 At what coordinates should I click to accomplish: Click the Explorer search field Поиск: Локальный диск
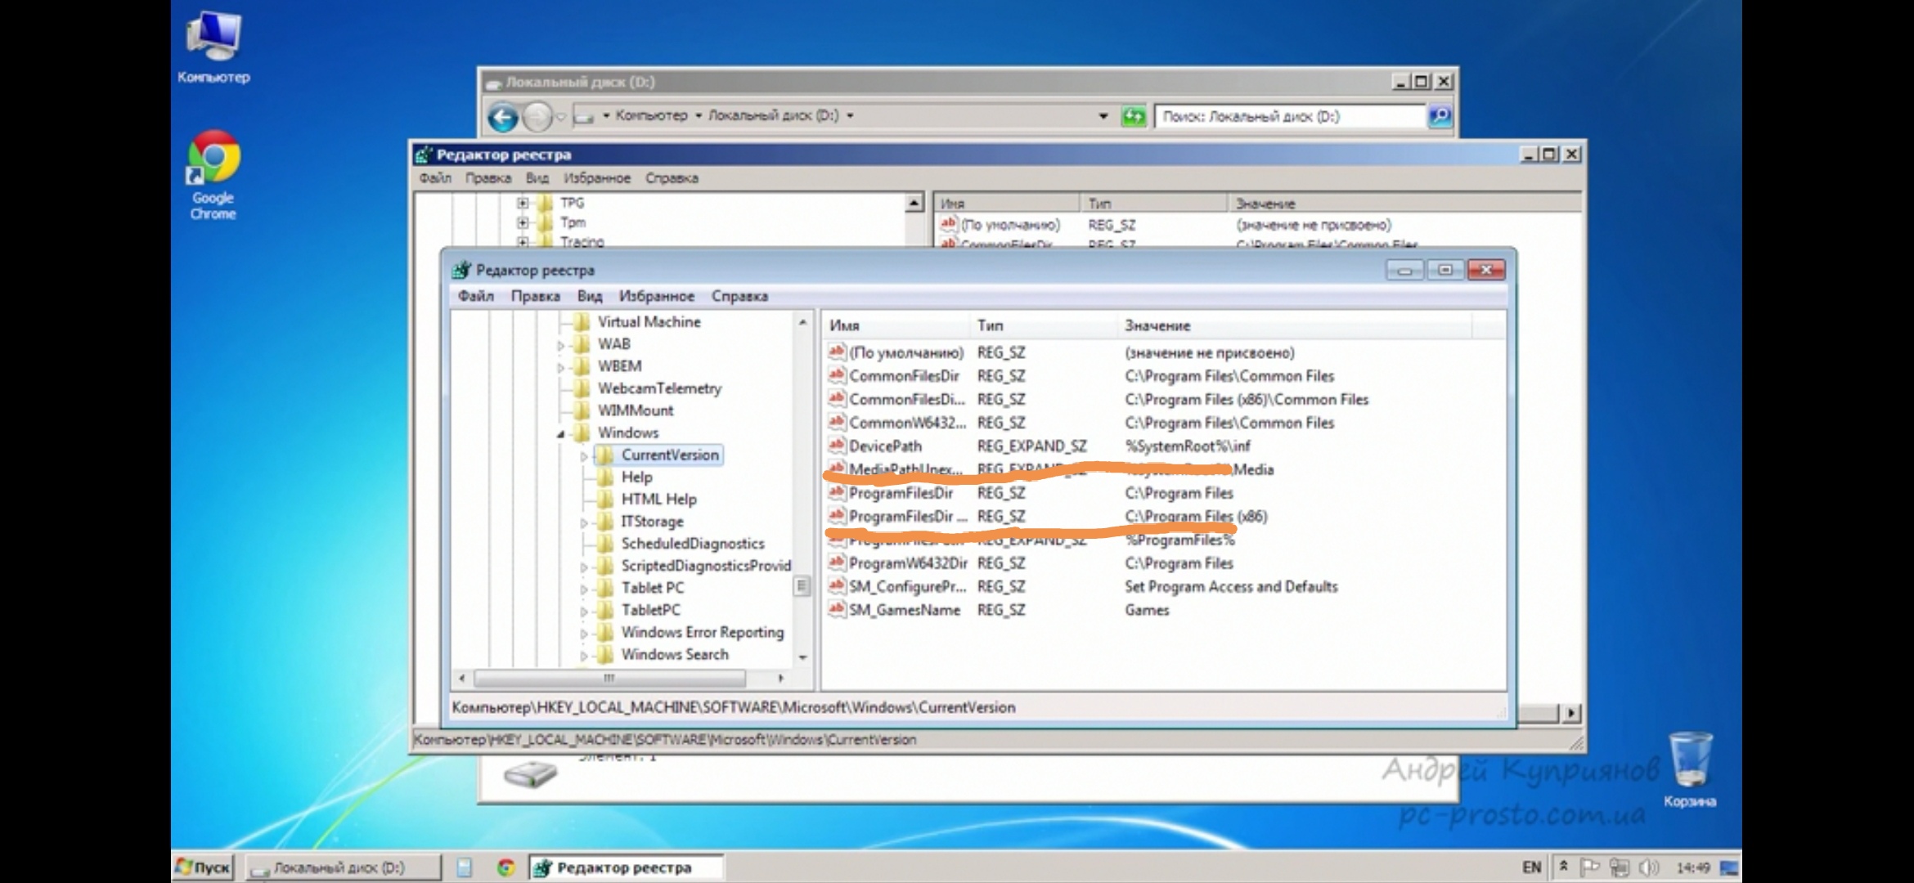(1290, 117)
